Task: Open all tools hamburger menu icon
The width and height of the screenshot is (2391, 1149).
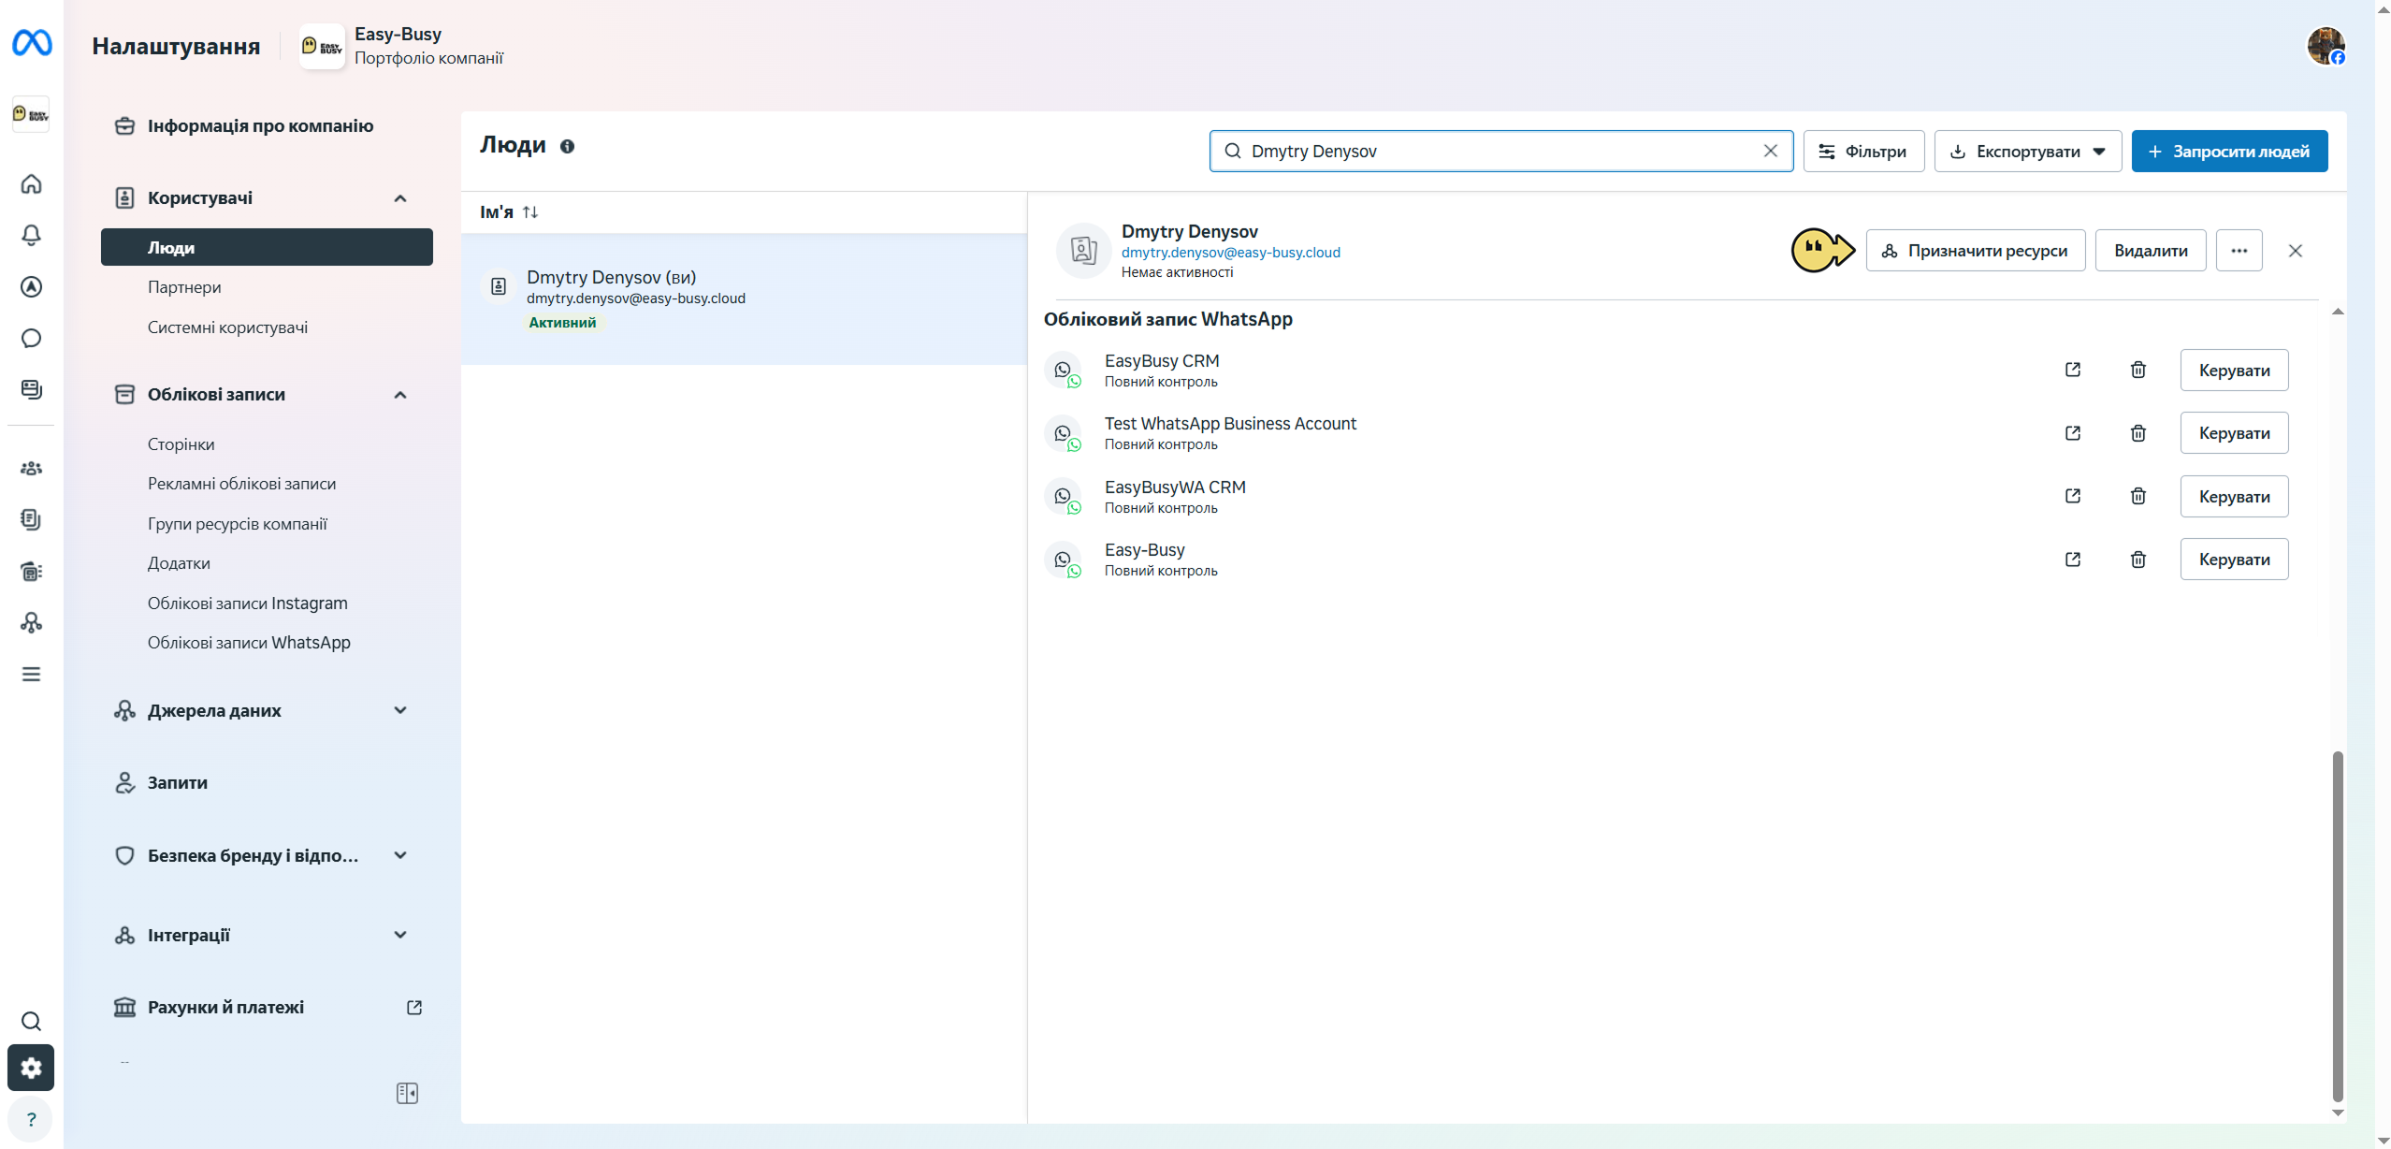Action: tap(31, 674)
